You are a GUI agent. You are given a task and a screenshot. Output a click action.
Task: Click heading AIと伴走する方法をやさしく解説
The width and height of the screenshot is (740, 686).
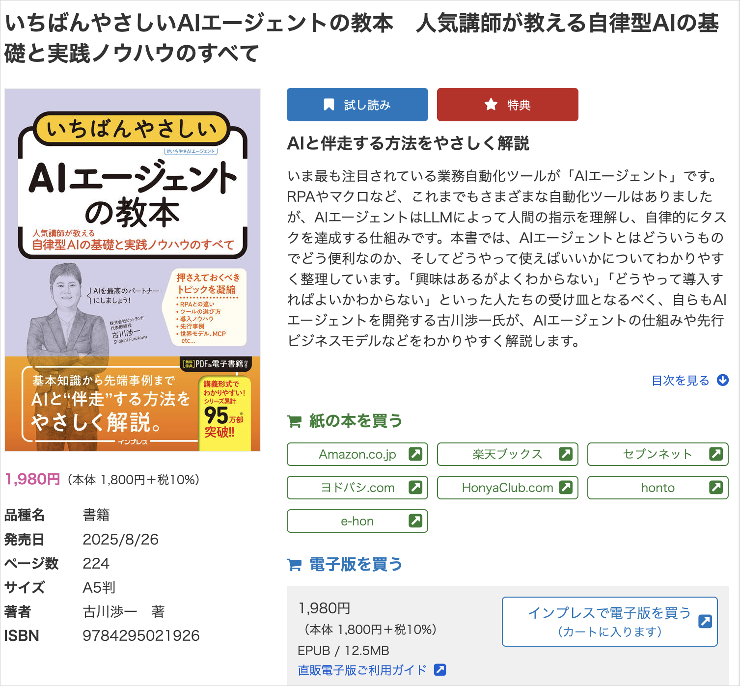[408, 143]
